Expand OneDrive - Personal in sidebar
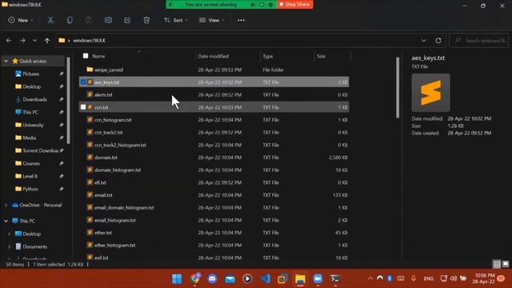Image resolution: width=512 pixels, height=288 pixels. click(x=6, y=205)
